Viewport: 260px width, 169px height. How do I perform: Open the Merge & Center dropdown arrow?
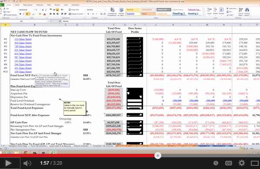tap(84, 14)
